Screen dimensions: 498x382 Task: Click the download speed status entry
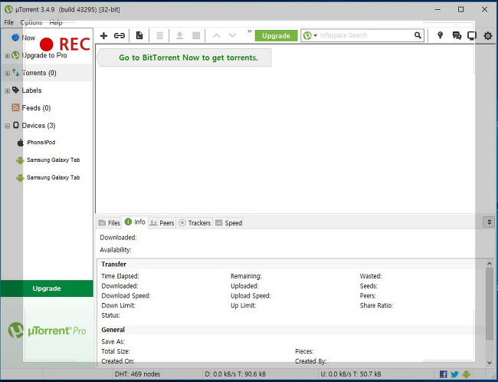tap(235, 374)
